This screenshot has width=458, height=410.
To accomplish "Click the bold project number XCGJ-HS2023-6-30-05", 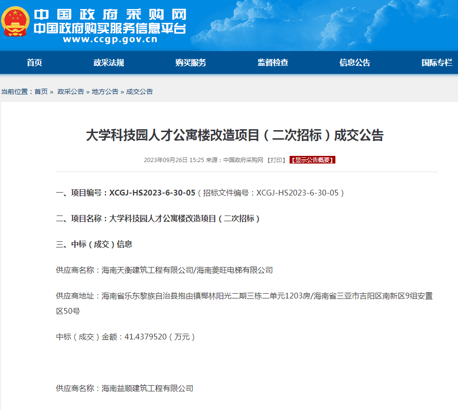I will [152, 193].
